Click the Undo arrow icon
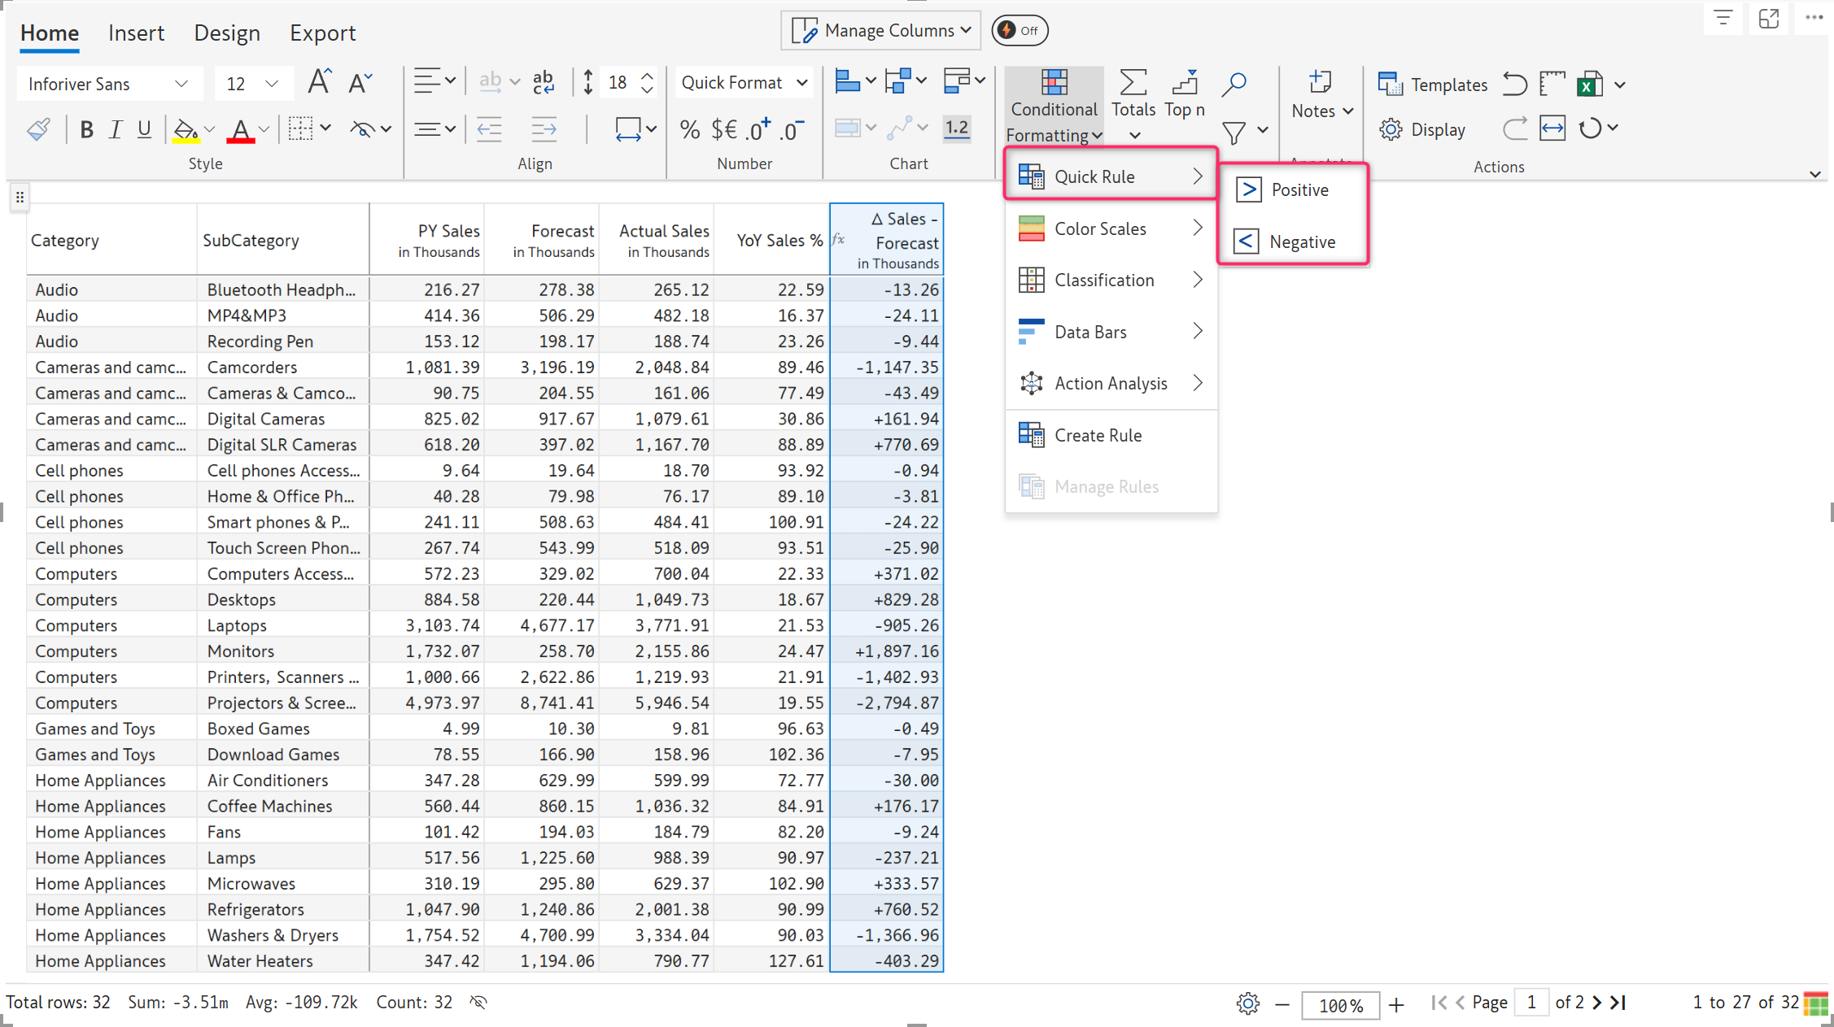The image size is (1834, 1027). (1514, 84)
